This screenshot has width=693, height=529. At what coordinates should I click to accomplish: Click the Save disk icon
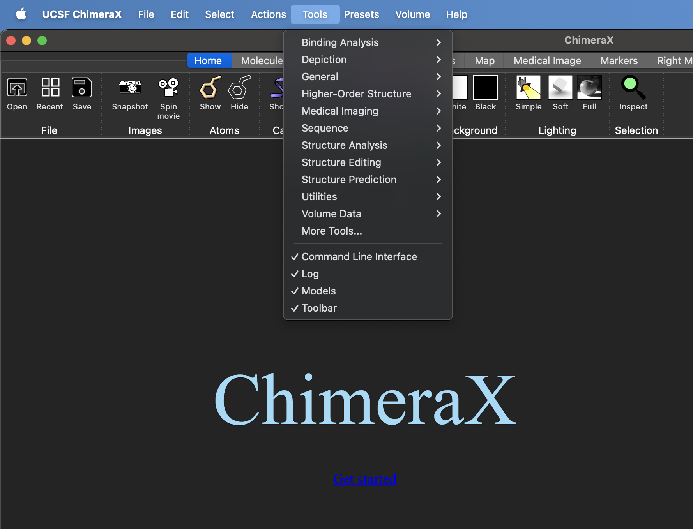coord(82,88)
